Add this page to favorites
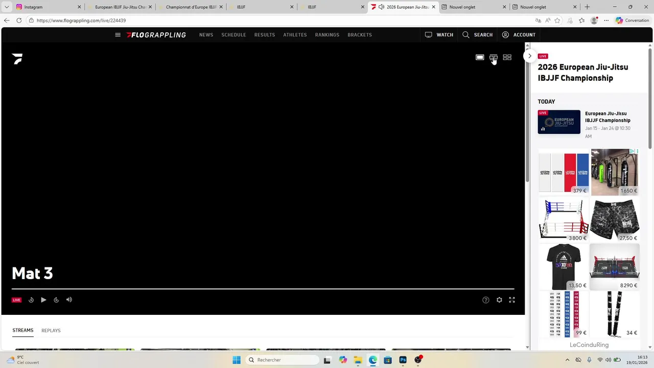 tap(557, 20)
